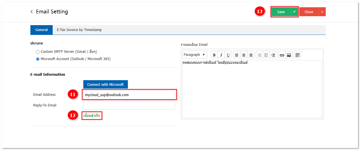Select Custom SMTP Server radio option
The width and height of the screenshot is (360, 150).
38,52
